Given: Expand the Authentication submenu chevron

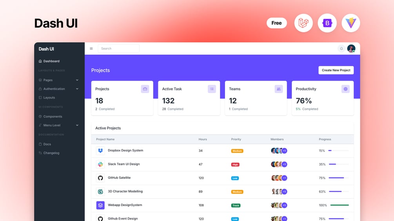Looking at the screenshot, I should click(77, 89).
